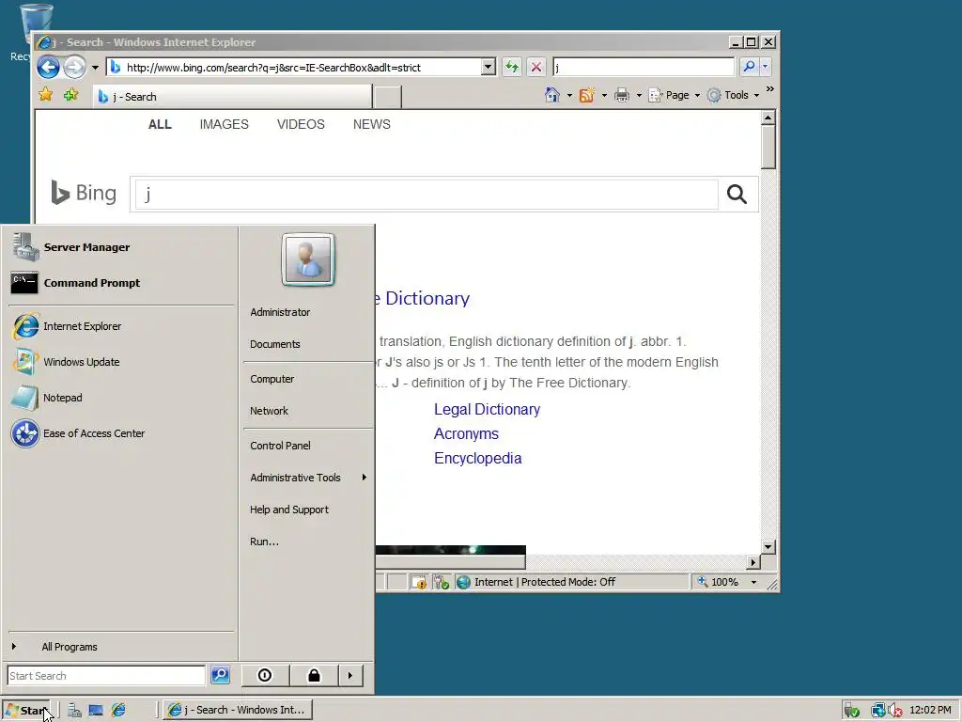Open the Run... dialog entry
Screen dimensions: 962x722
pyautogui.click(x=307, y=541)
